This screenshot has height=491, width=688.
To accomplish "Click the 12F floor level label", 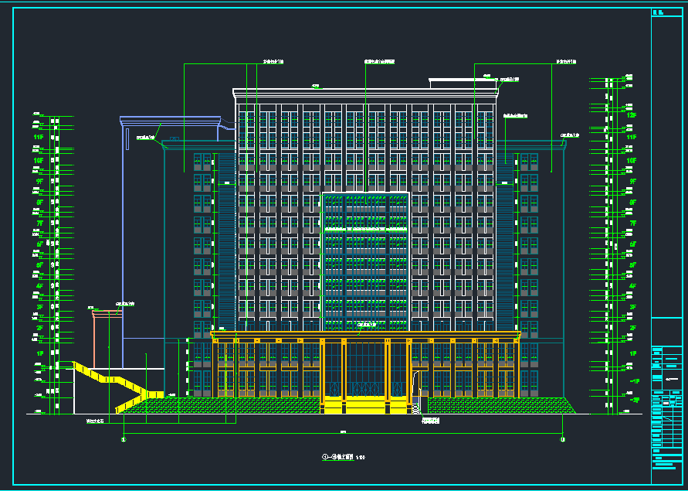I will click(x=631, y=114).
